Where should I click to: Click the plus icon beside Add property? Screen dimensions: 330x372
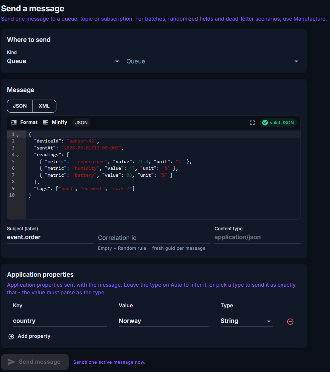coord(11,336)
